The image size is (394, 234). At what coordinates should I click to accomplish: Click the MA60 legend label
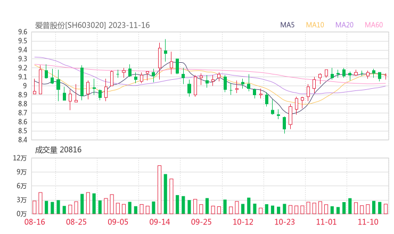tap(374, 25)
